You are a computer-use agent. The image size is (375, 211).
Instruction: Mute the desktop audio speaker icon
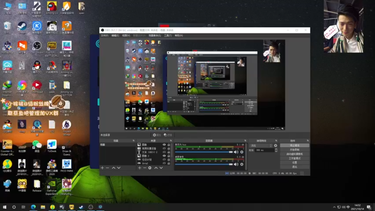point(236,165)
